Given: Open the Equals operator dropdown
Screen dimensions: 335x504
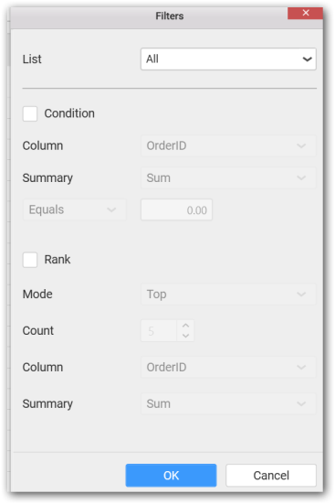Looking at the screenshot, I should click(74, 209).
